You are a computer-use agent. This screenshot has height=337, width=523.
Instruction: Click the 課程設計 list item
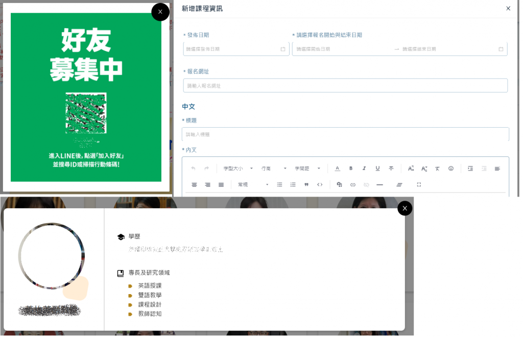[150, 305]
